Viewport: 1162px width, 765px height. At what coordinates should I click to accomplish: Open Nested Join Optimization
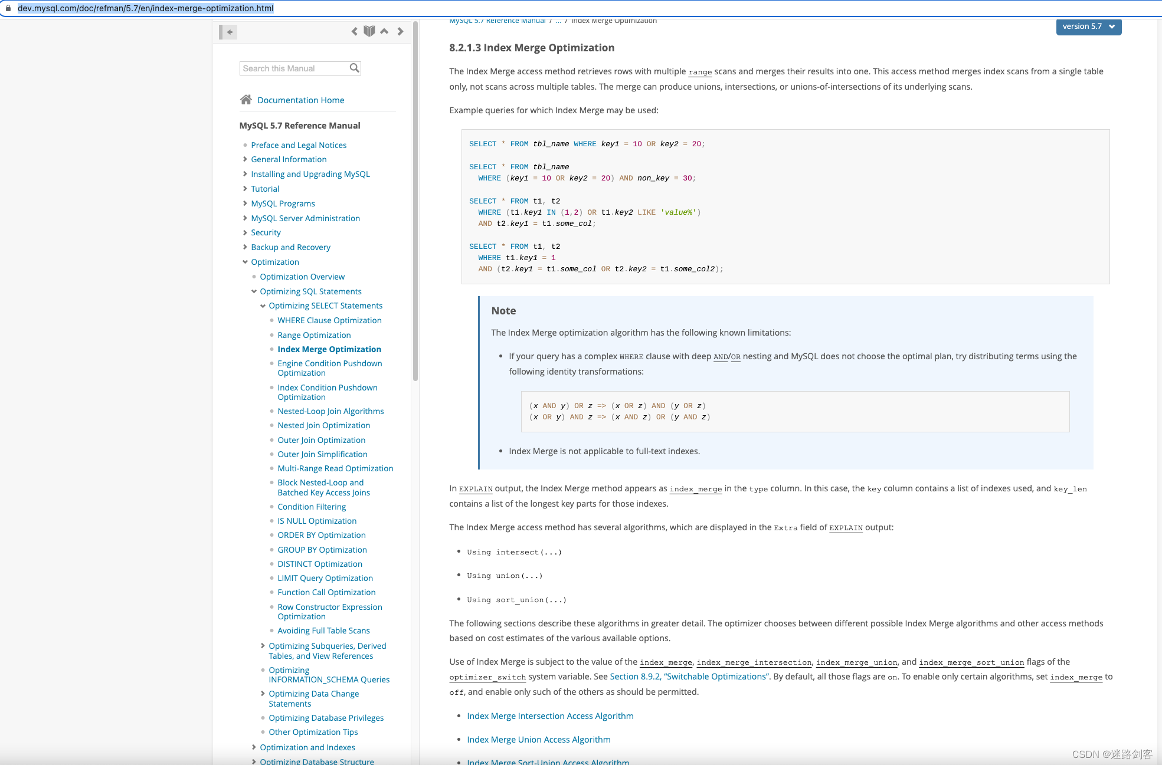324,425
